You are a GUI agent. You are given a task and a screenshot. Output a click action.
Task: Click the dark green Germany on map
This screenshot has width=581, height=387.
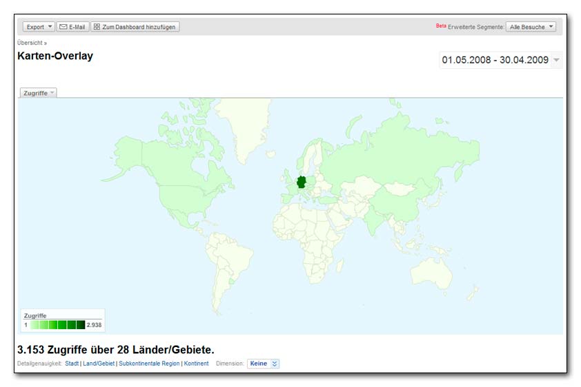tap(302, 182)
